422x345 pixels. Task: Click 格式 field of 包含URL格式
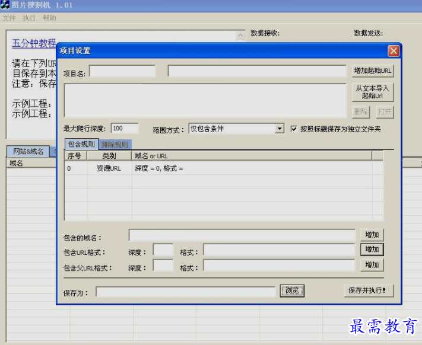coord(279,250)
